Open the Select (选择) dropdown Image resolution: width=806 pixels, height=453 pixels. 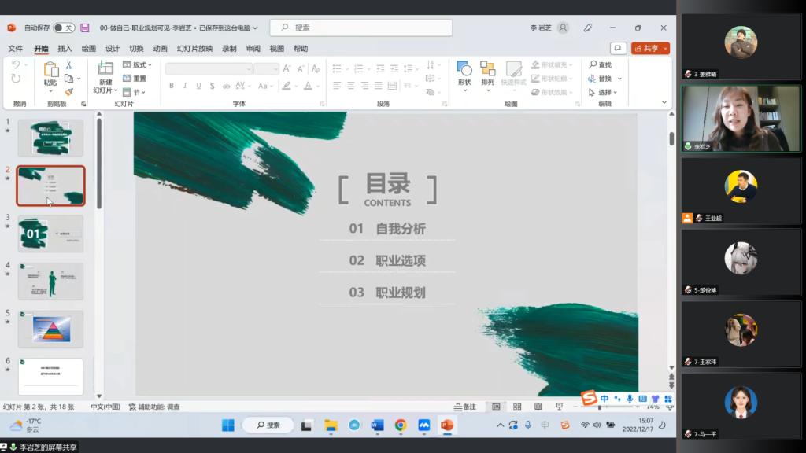coord(604,92)
